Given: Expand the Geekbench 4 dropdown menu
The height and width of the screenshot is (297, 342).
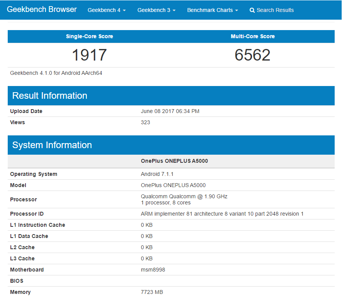Looking at the screenshot, I should point(107,10).
